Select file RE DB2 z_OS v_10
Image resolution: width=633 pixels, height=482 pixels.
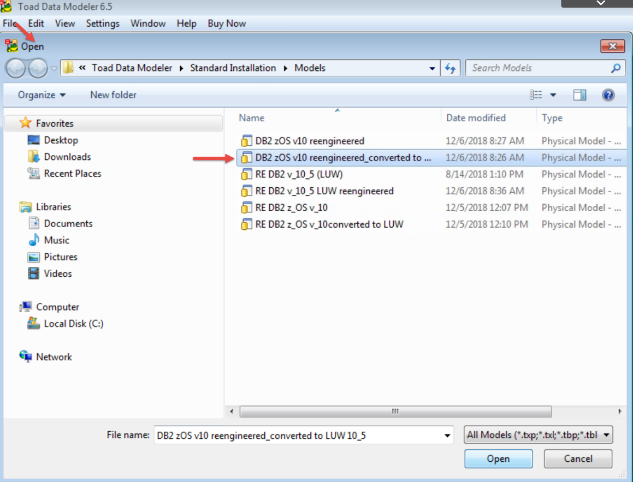click(x=291, y=208)
